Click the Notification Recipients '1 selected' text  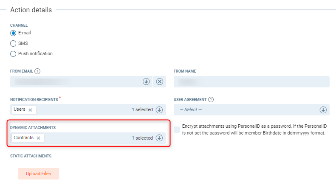click(x=142, y=110)
